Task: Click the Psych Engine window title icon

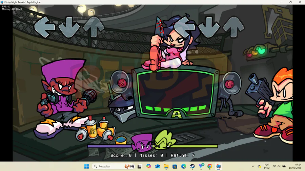Action: [x=2, y=2]
